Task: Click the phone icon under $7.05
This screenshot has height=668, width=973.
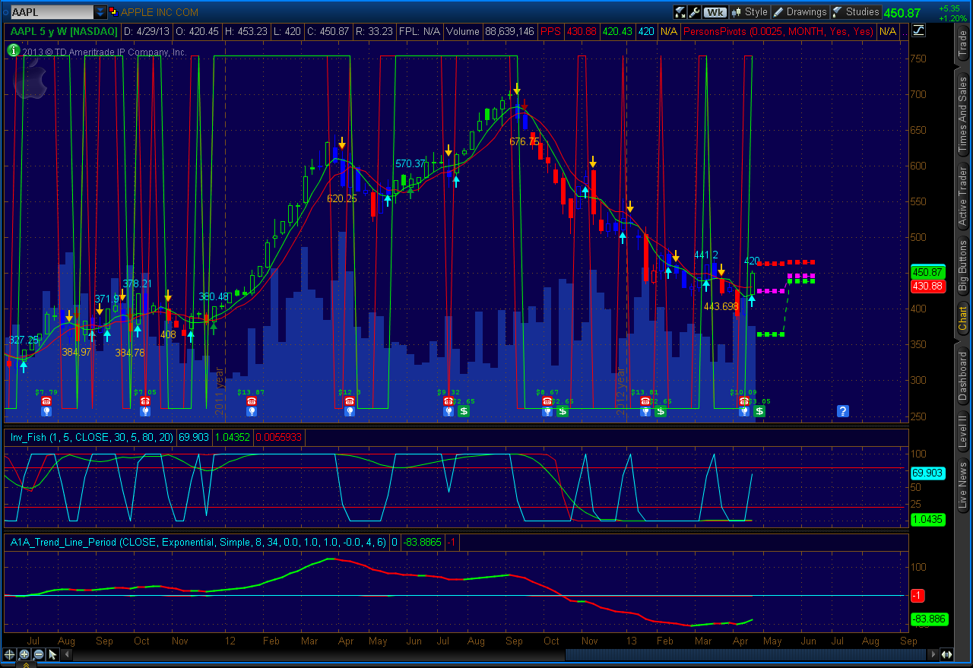Action: [x=144, y=401]
